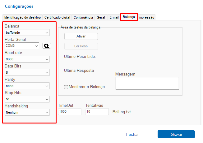Open the E-mail tab

point(114,17)
